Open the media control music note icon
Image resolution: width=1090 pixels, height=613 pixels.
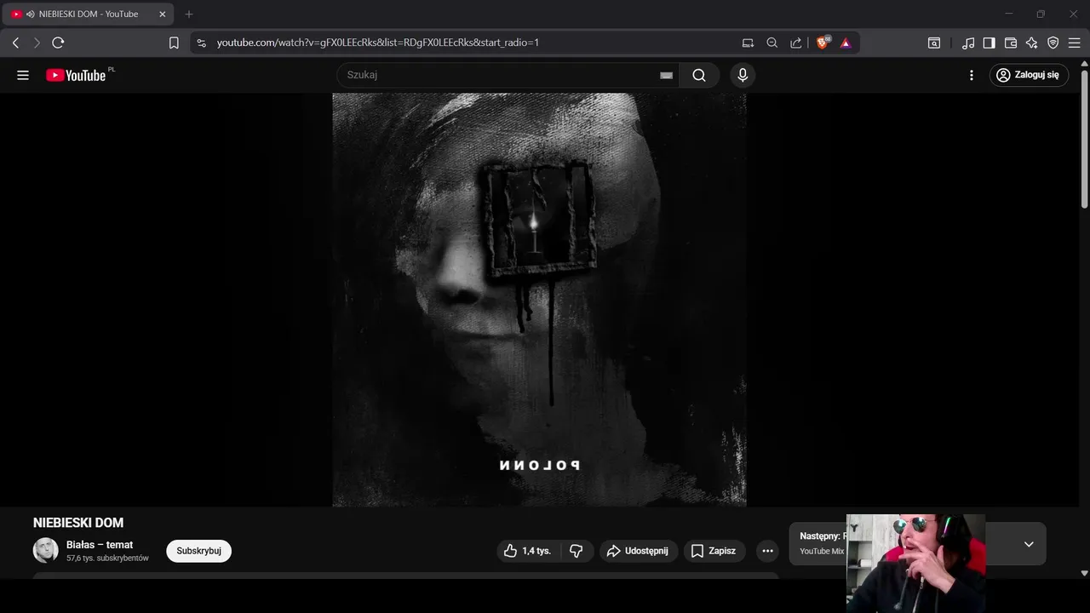968,43
